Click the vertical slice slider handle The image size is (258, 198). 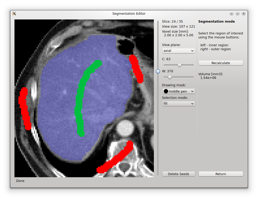(158, 71)
